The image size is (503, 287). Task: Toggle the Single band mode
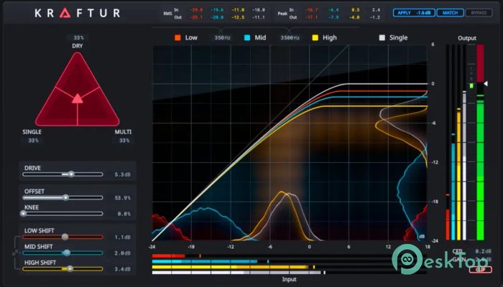394,37
